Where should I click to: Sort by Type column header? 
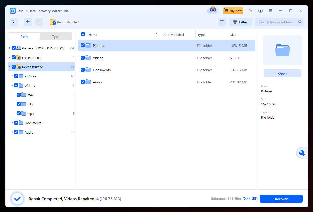pos(201,35)
